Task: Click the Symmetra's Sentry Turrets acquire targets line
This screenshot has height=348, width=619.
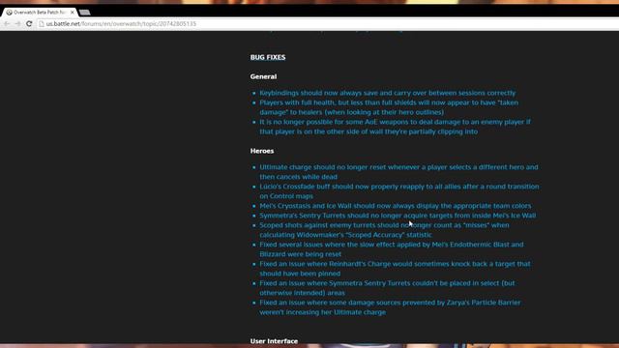Action: coord(398,216)
